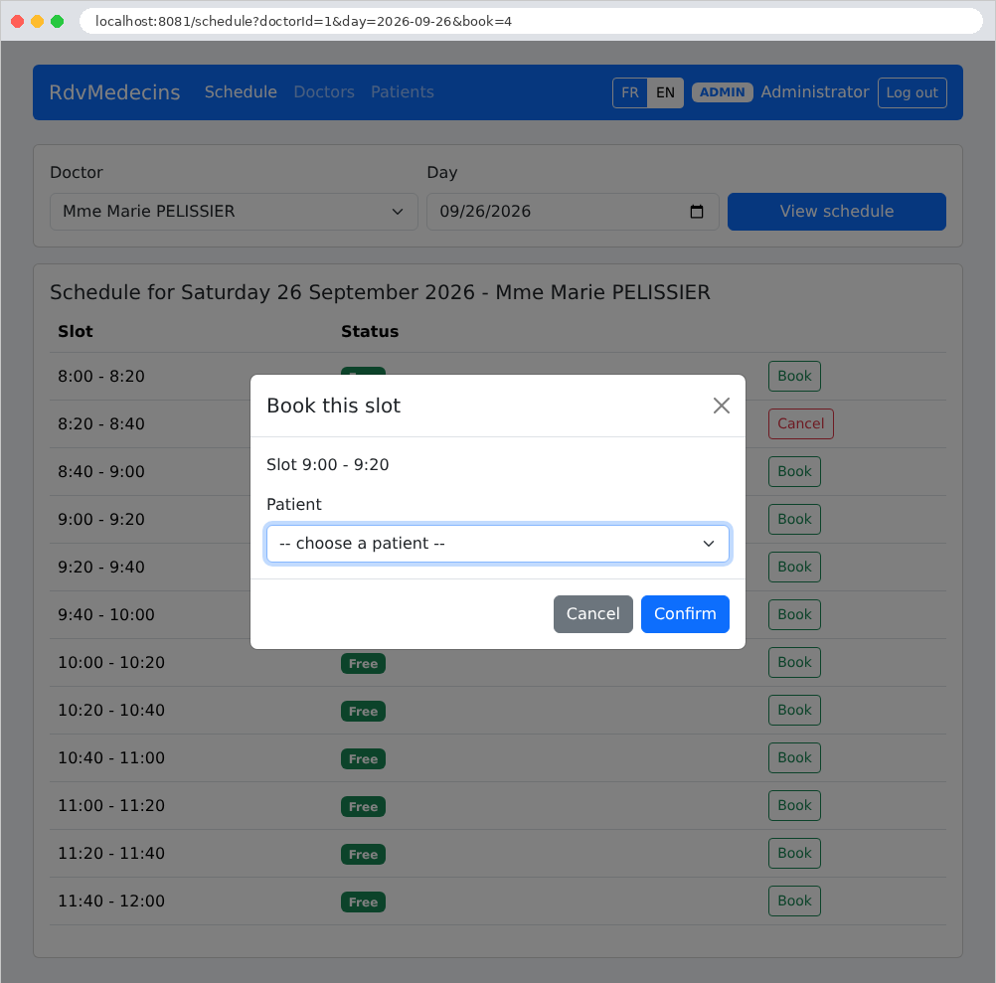Click the schedule heading for Saturday 26 September

tap(380, 292)
